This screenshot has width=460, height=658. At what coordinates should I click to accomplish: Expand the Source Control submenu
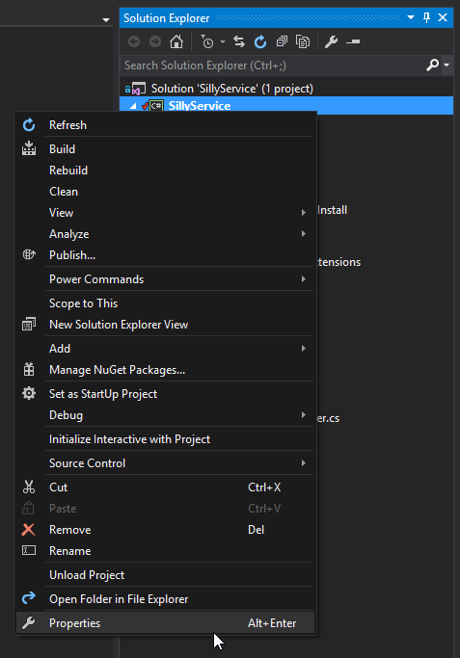coord(165,463)
